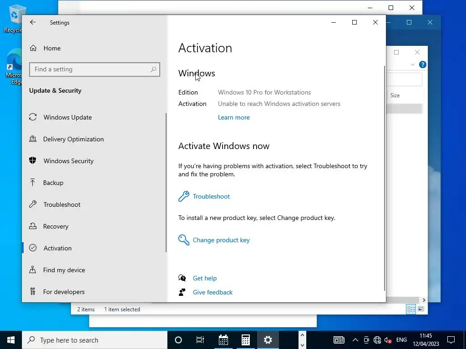Run the activation Troubleshoot link

tap(211, 196)
